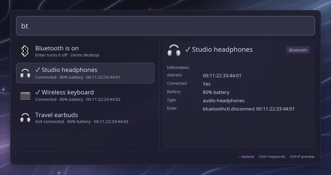This screenshot has height=175, width=331.
Task: Click the Bluetooth symbol icon
Action: point(25,51)
